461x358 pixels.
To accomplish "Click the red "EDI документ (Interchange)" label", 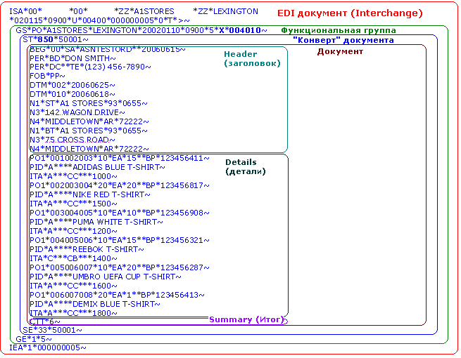I will tap(349, 13).
